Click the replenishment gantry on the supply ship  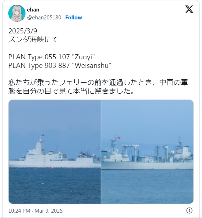click(130, 152)
